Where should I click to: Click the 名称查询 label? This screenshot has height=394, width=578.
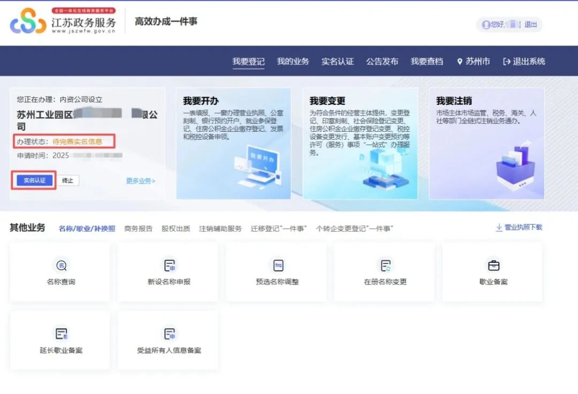[x=61, y=282]
